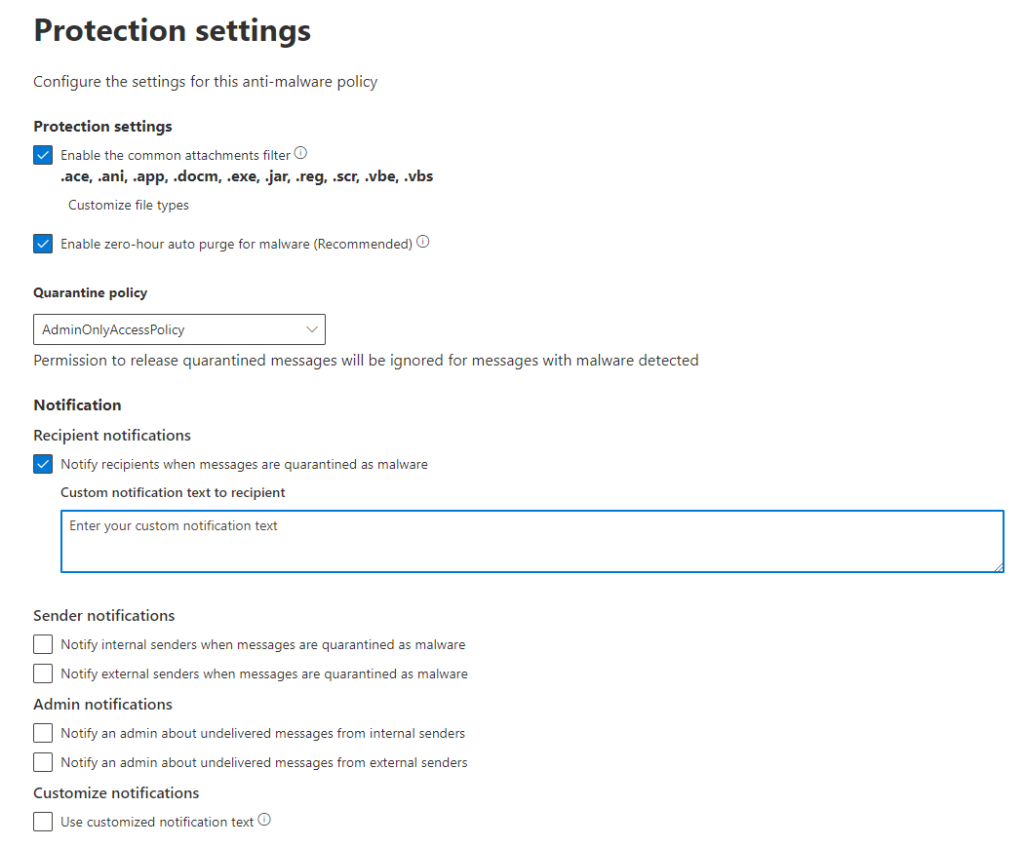Disable the common attachments filter
Screen dimensions: 1025x846
43,154
